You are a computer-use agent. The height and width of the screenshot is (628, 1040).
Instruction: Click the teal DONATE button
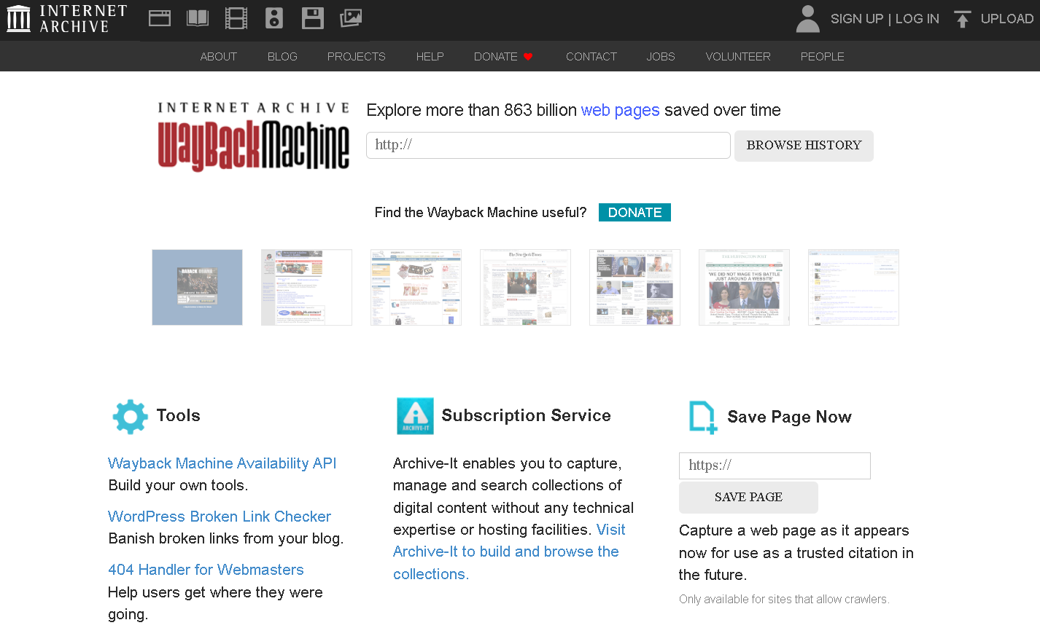tap(635, 212)
